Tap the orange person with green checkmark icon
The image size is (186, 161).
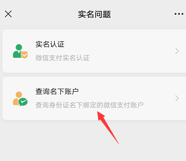tap(20, 99)
